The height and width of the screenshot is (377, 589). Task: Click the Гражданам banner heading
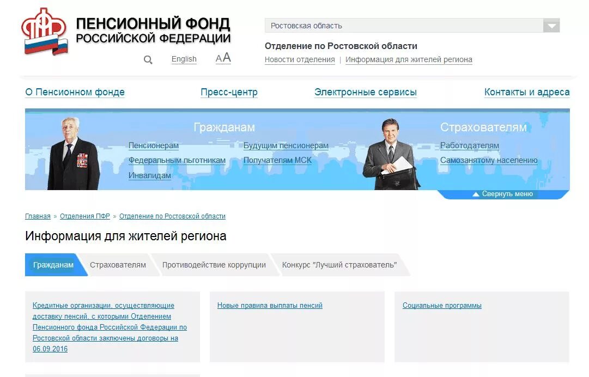click(224, 127)
